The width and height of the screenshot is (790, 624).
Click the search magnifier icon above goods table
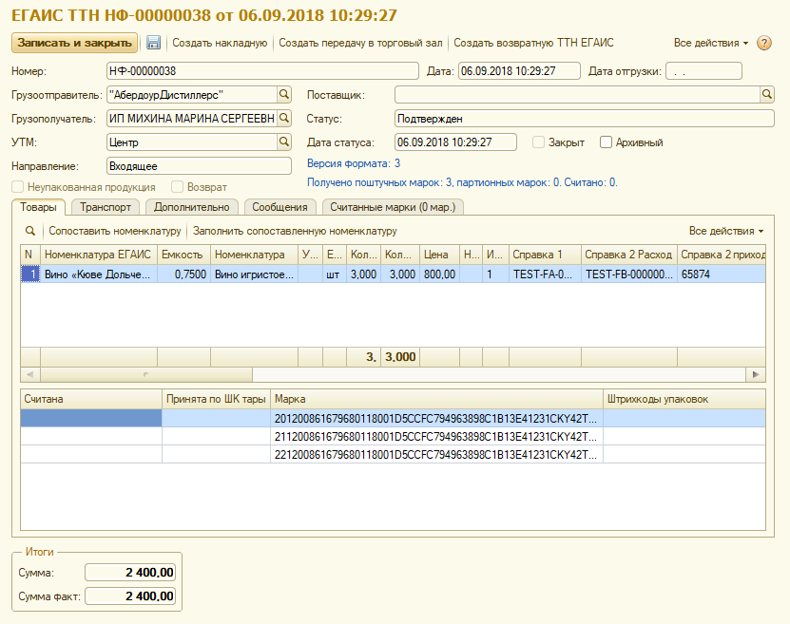pos(30,231)
